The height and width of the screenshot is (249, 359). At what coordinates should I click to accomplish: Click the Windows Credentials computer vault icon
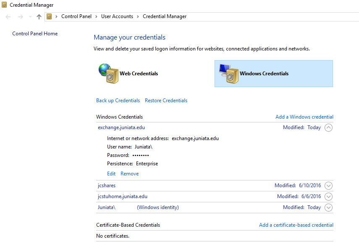(229, 73)
